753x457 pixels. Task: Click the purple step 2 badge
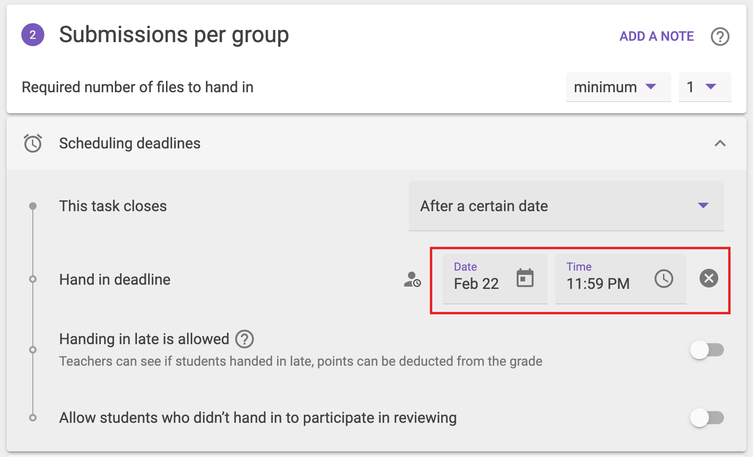pyautogui.click(x=33, y=35)
